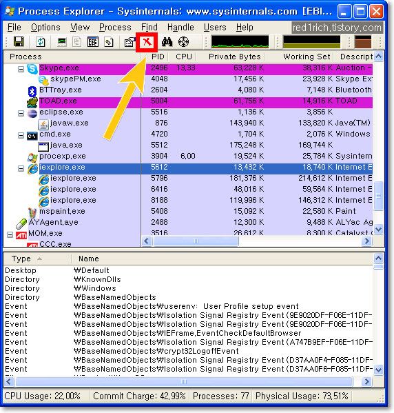The height and width of the screenshot is (413, 394).
Task: Click process list horizontal scrollbar right arrow
Action: (x=366, y=241)
